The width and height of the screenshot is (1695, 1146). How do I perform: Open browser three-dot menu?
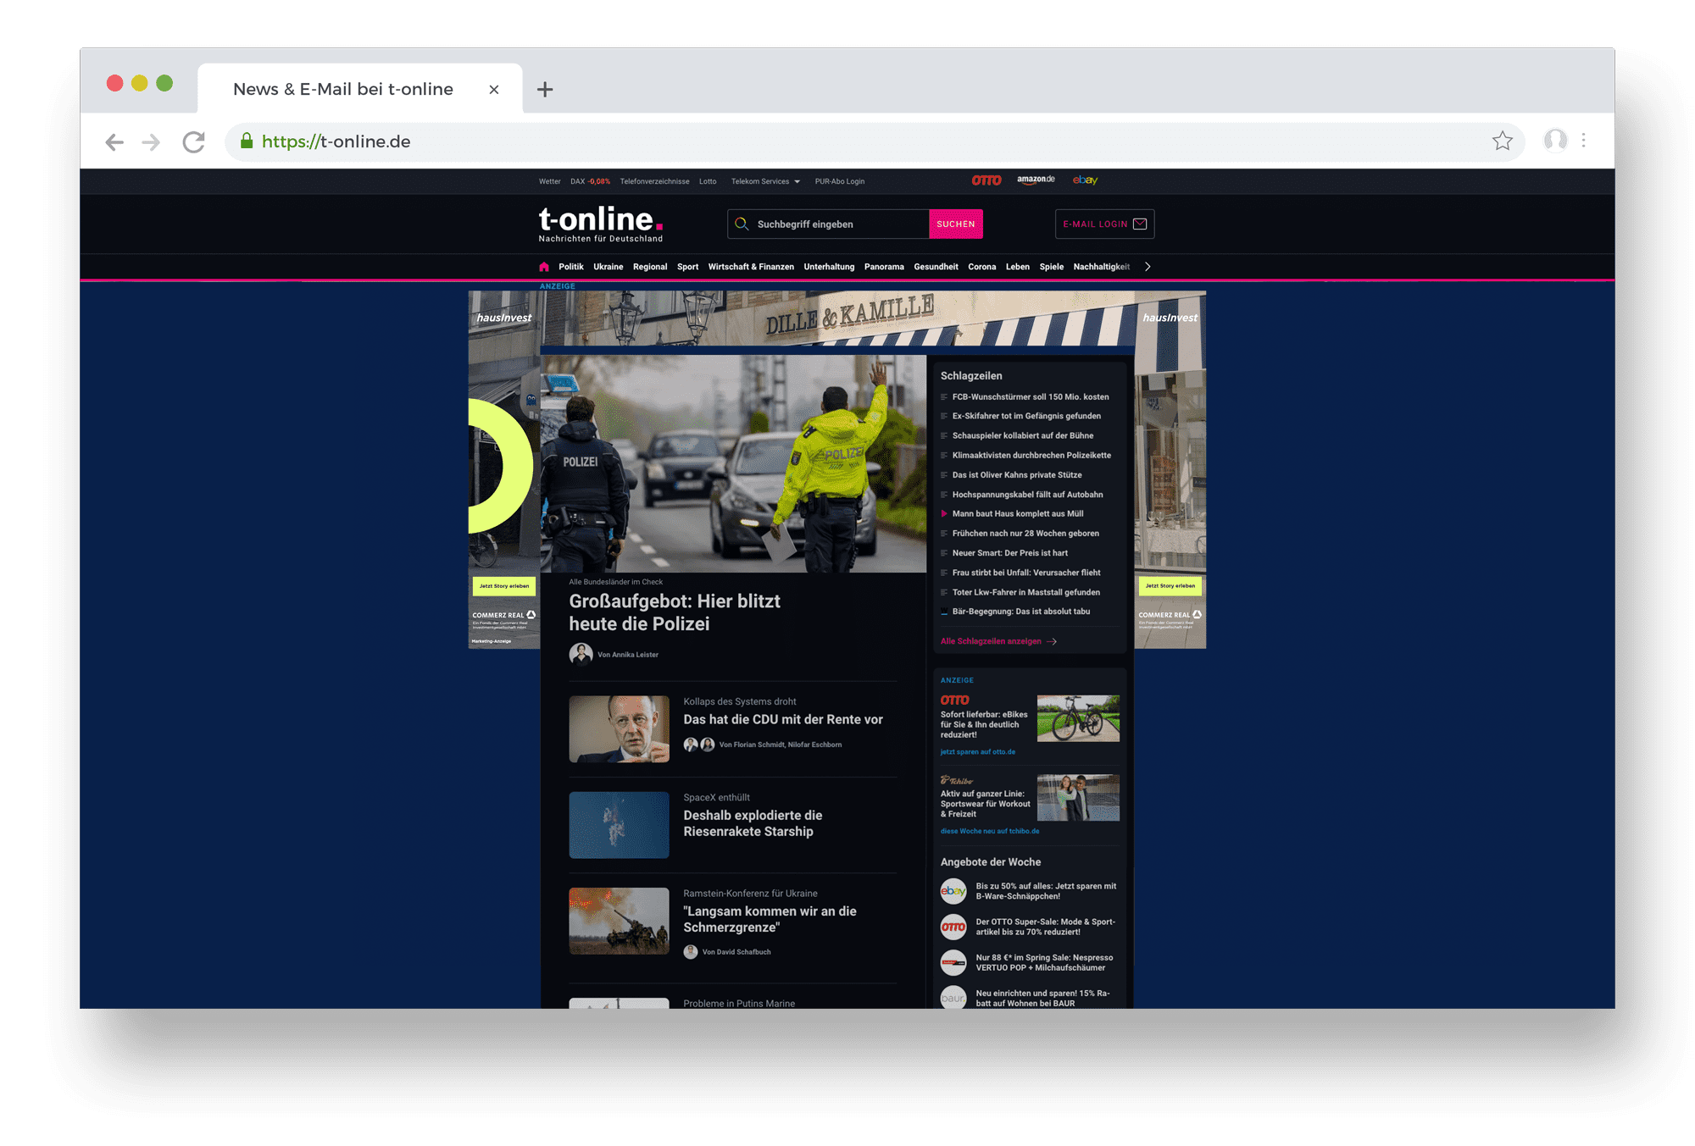point(1583,141)
